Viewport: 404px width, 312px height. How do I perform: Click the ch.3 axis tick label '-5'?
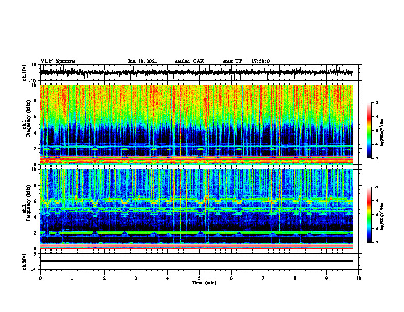34,270
